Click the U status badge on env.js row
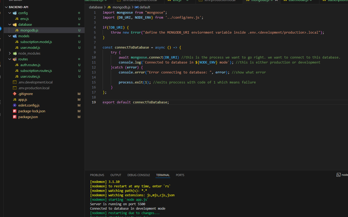348x217 pixels. coord(79,19)
